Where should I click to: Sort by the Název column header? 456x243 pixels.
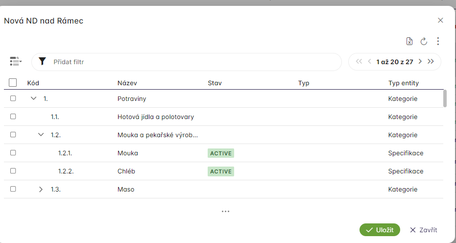(x=127, y=83)
